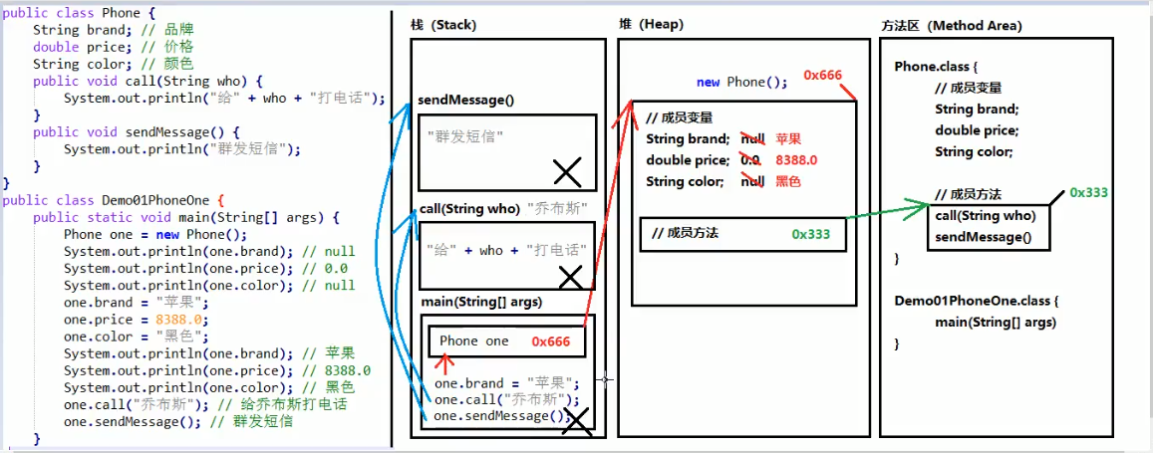Viewport: 1153px width, 453px height.
Task: Click the new Phone(); text in heap
Action: click(x=742, y=83)
